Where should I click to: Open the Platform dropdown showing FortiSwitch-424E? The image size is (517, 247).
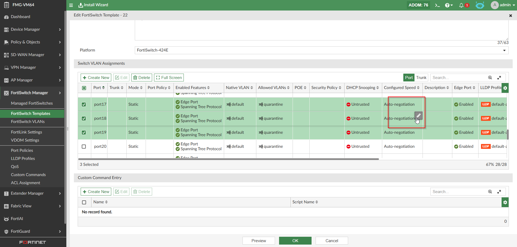(504, 50)
